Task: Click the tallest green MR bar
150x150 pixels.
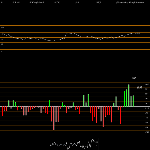Action: point(129,95)
